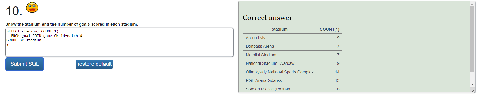The width and height of the screenshot is (491, 107).
Task: Focus the SQL query text area
Action: pyautogui.click(x=119, y=42)
